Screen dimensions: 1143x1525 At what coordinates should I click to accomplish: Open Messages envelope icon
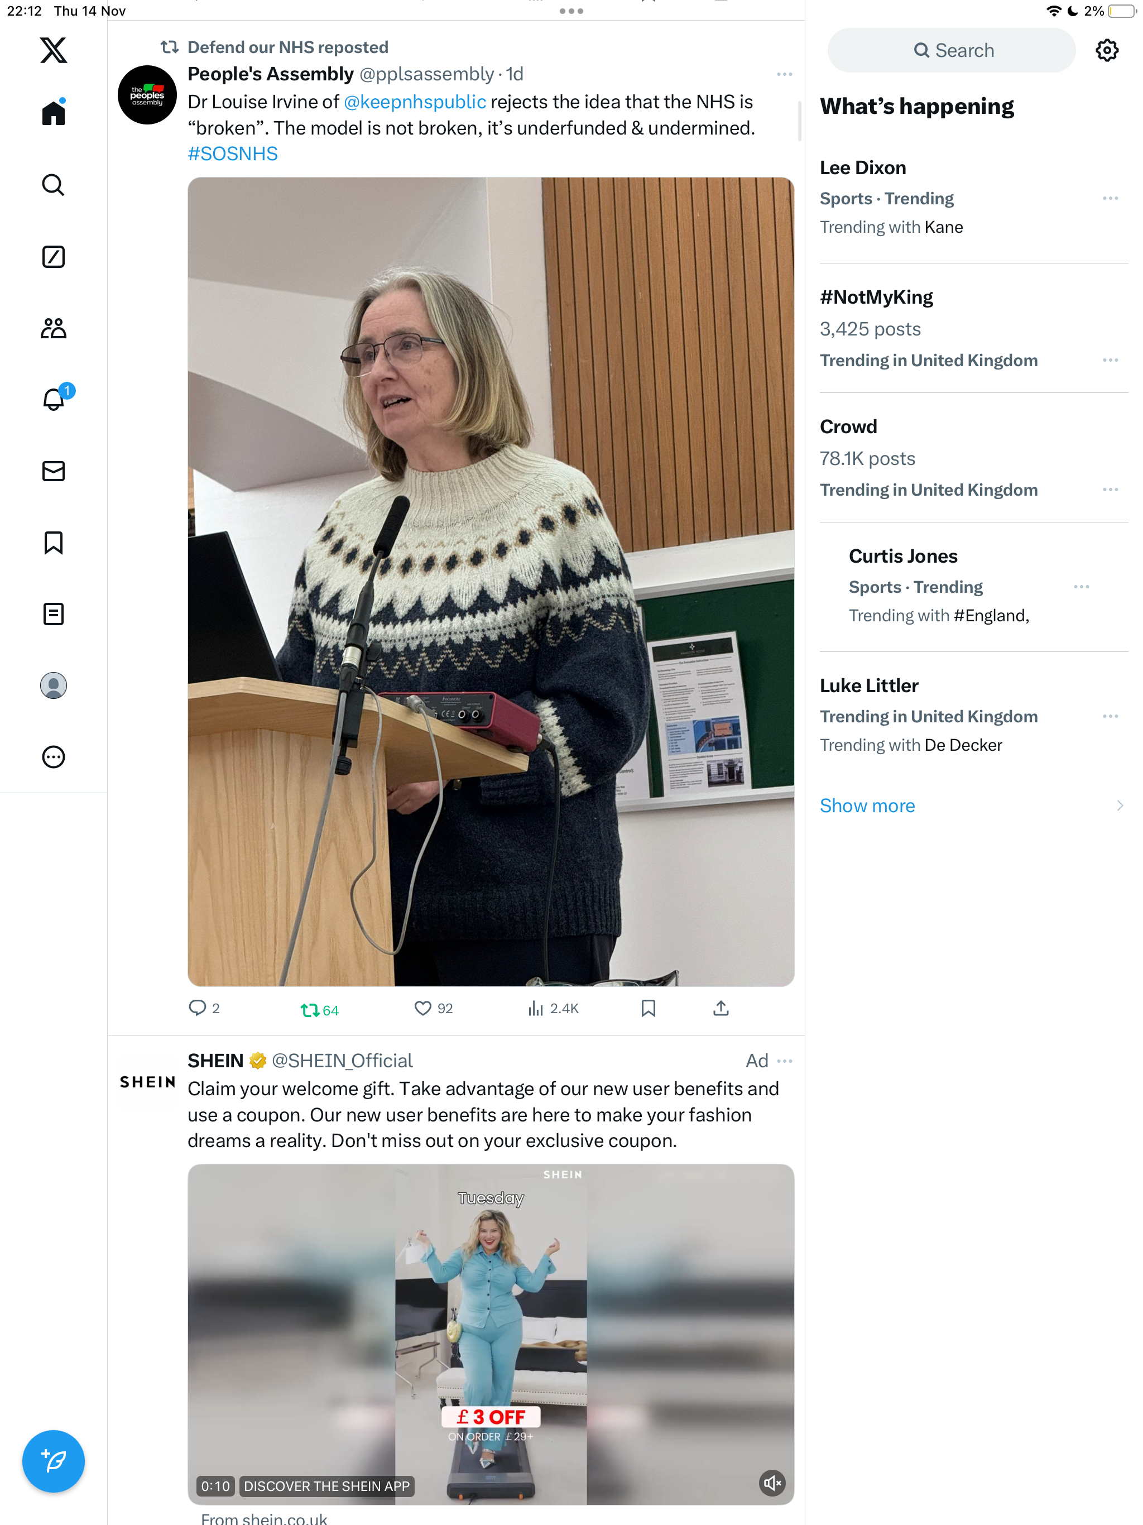coord(53,471)
